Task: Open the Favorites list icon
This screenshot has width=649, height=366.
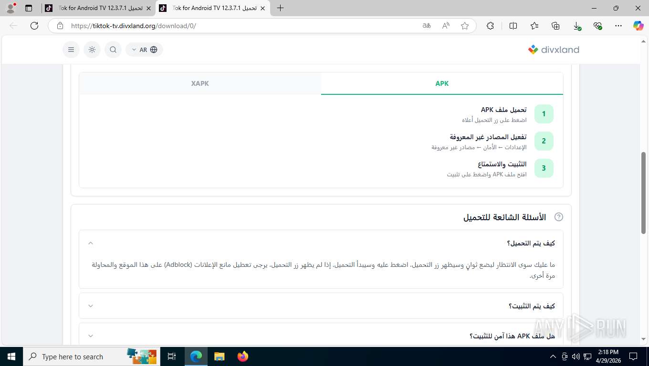Action: (x=534, y=26)
